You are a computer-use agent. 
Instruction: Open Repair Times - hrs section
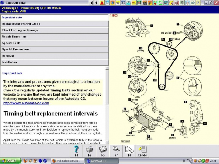pyautogui.click(x=55, y=37)
